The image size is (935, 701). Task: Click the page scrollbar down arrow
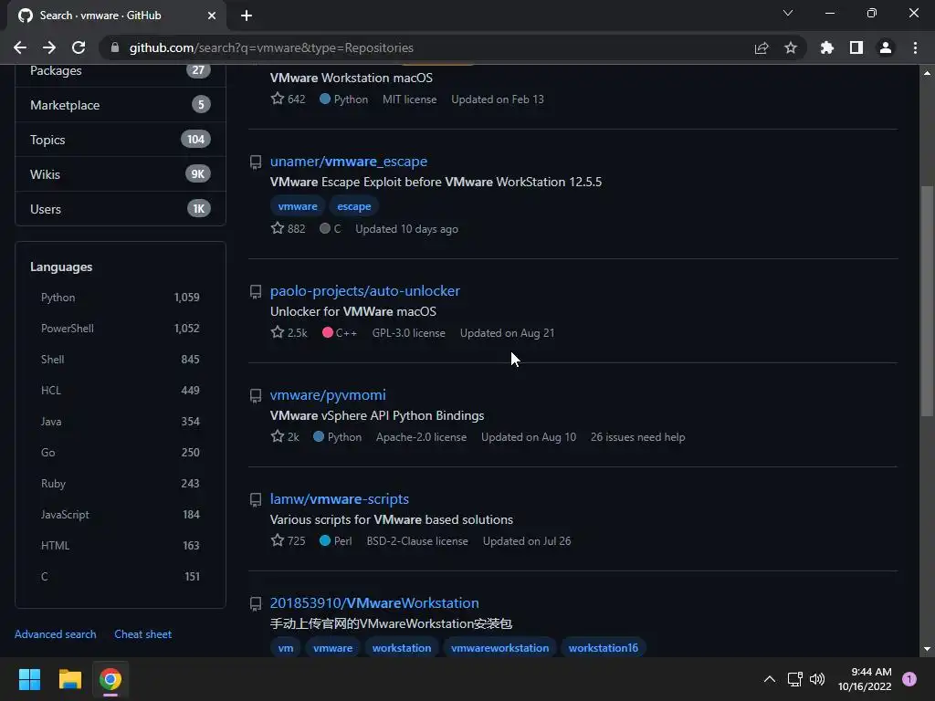pos(927,649)
